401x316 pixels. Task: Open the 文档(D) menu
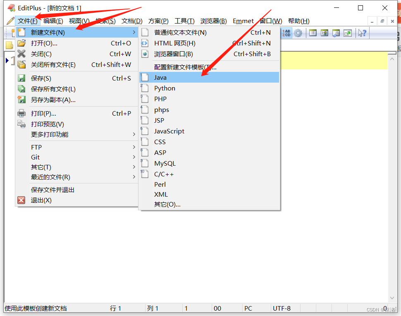coord(132,21)
